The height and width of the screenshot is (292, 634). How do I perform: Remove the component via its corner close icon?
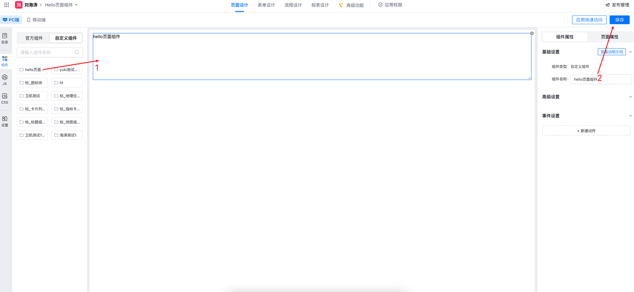(x=531, y=34)
